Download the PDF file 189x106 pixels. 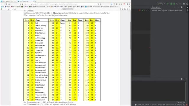[125, 9]
